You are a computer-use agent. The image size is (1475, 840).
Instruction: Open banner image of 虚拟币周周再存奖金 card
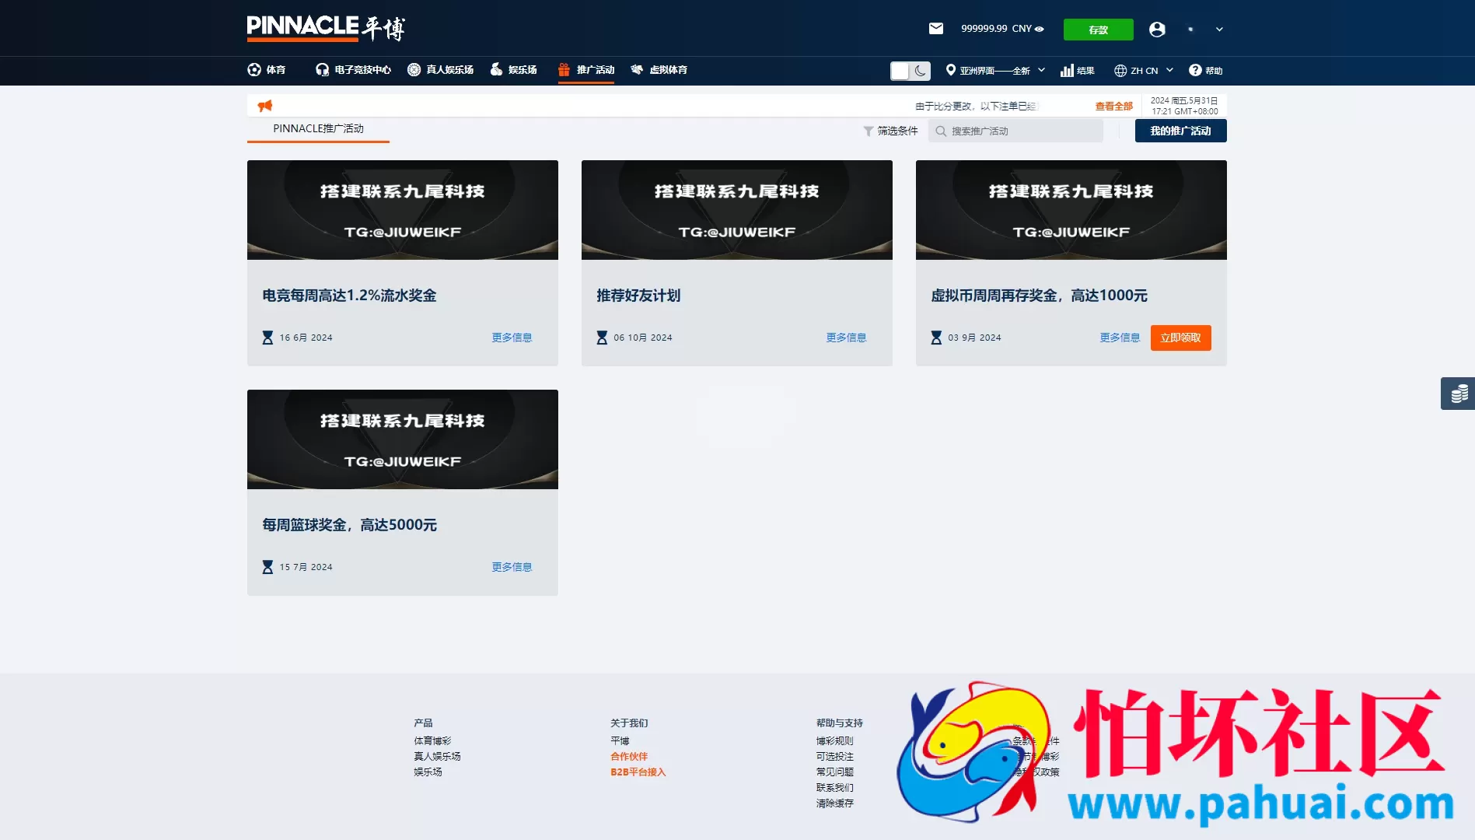(x=1071, y=210)
